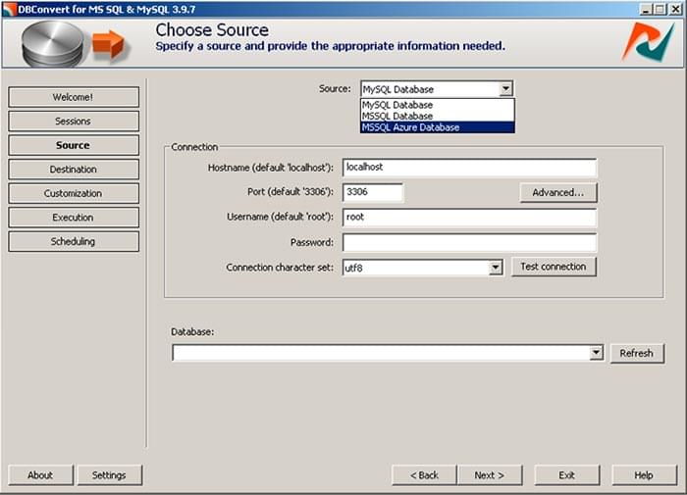Click the Database combo text area
687x495 pixels.
pyautogui.click(x=381, y=353)
